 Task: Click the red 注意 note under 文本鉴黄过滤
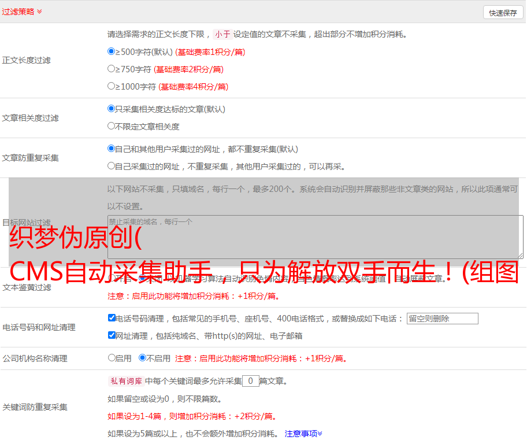click(x=194, y=296)
